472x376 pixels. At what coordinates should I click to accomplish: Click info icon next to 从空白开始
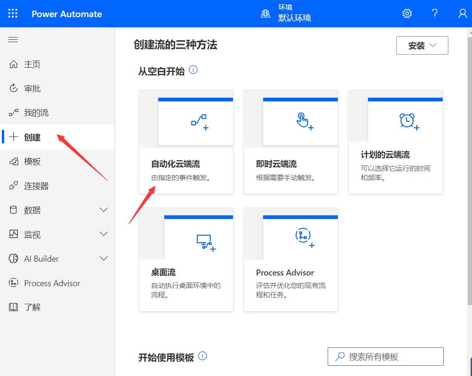click(x=193, y=70)
